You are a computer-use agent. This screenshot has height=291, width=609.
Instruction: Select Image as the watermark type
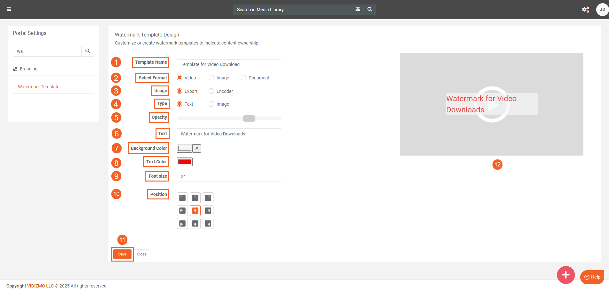212,104
